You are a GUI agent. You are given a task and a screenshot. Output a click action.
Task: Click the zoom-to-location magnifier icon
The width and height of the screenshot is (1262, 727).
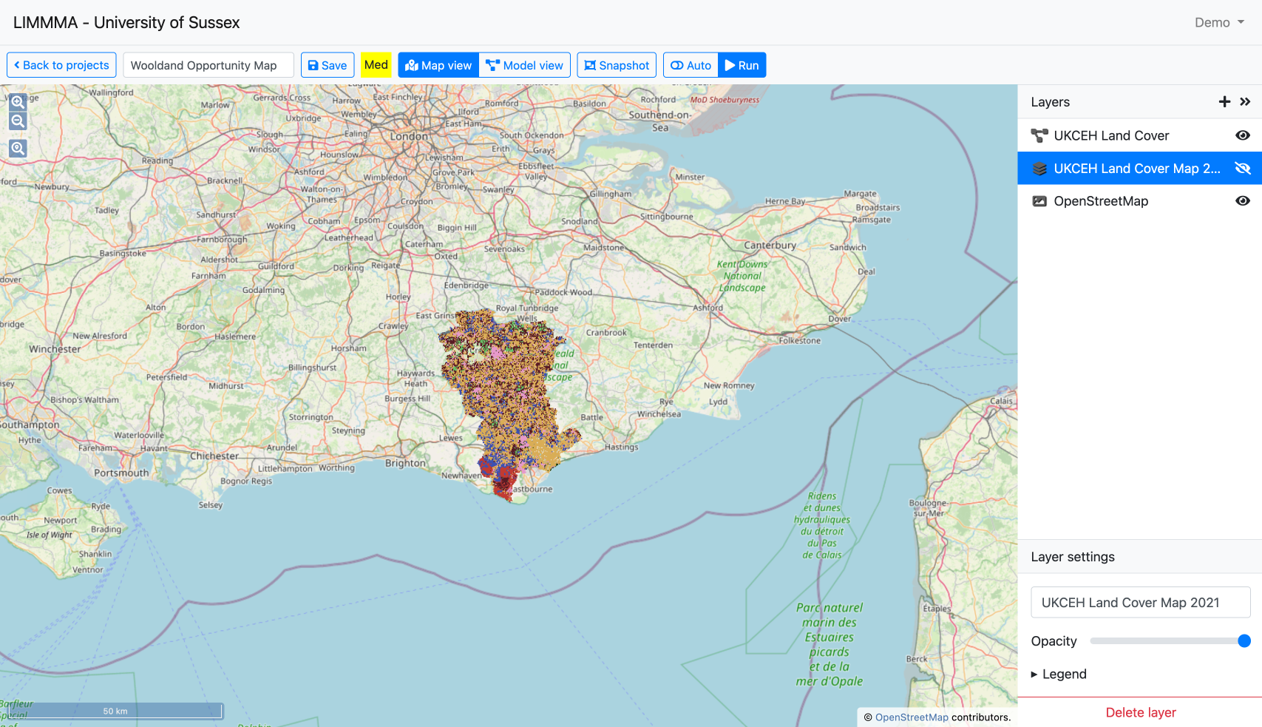[18, 149]
